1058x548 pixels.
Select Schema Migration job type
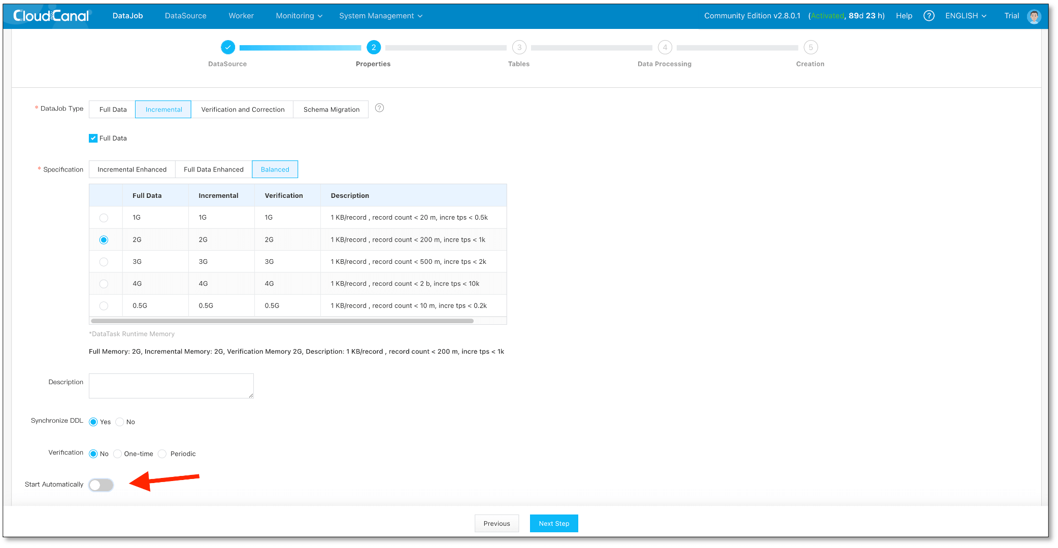tap(331, 110)
